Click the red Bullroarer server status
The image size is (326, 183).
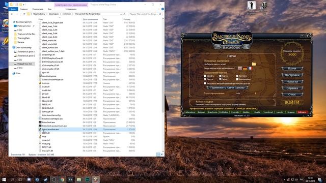pyautogui.click(x=302, y=112)
